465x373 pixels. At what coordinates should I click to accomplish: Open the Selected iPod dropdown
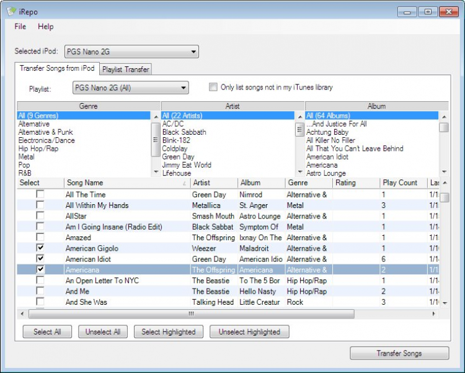131,52
